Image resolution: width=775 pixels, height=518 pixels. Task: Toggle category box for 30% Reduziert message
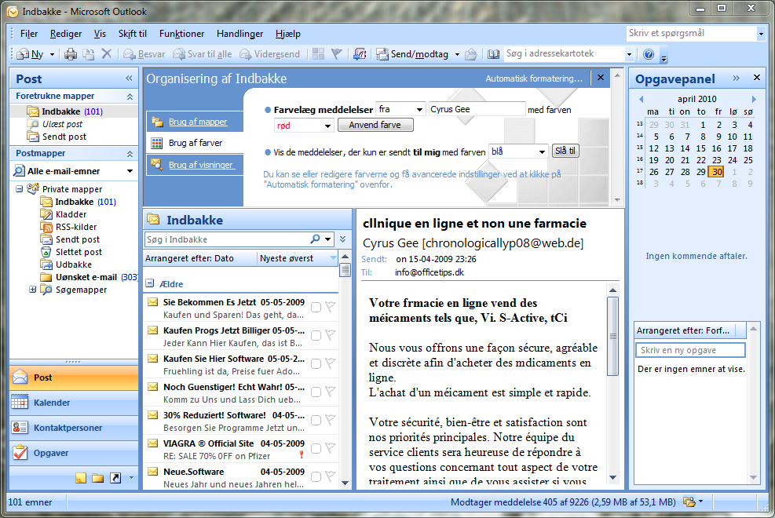click(x=316, y=420)
